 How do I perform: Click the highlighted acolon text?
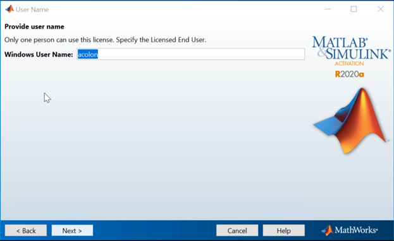point(88,54)
